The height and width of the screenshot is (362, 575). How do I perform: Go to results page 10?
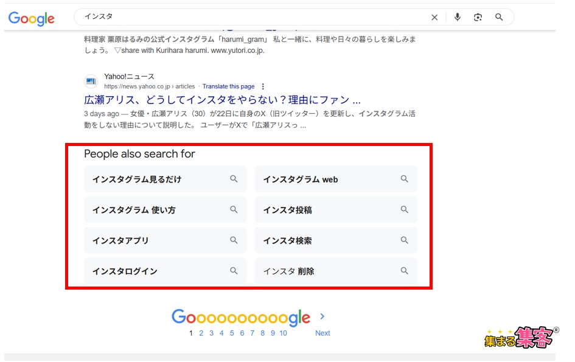tap(283, 333)
